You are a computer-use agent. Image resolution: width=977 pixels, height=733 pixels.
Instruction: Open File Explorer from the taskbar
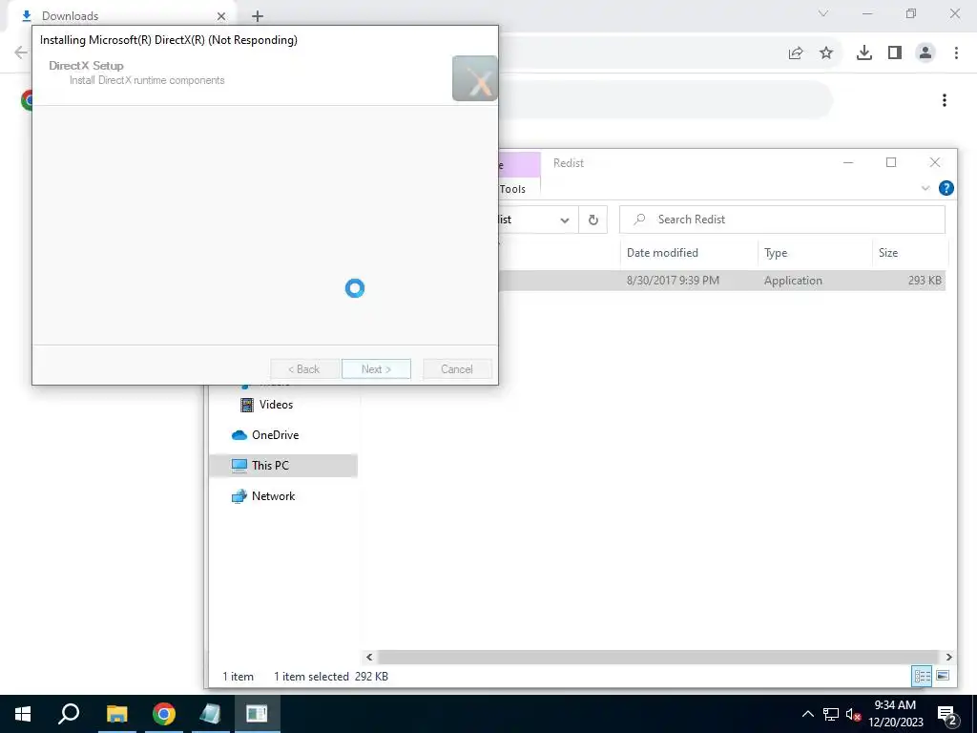116,714
